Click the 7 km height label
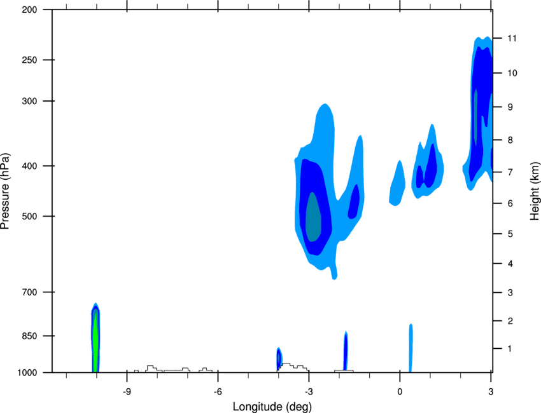 [x=510, y=172]
